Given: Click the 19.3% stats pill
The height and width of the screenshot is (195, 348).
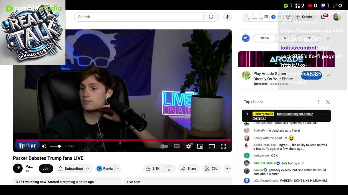Looking at the screenshot, I should (x=265, y=38).
